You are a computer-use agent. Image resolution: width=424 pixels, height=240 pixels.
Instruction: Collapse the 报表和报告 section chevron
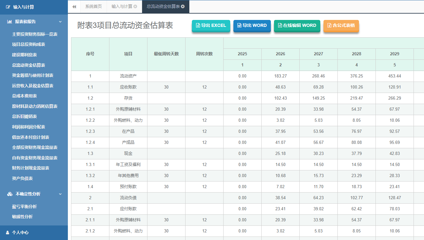pos(60,22)
